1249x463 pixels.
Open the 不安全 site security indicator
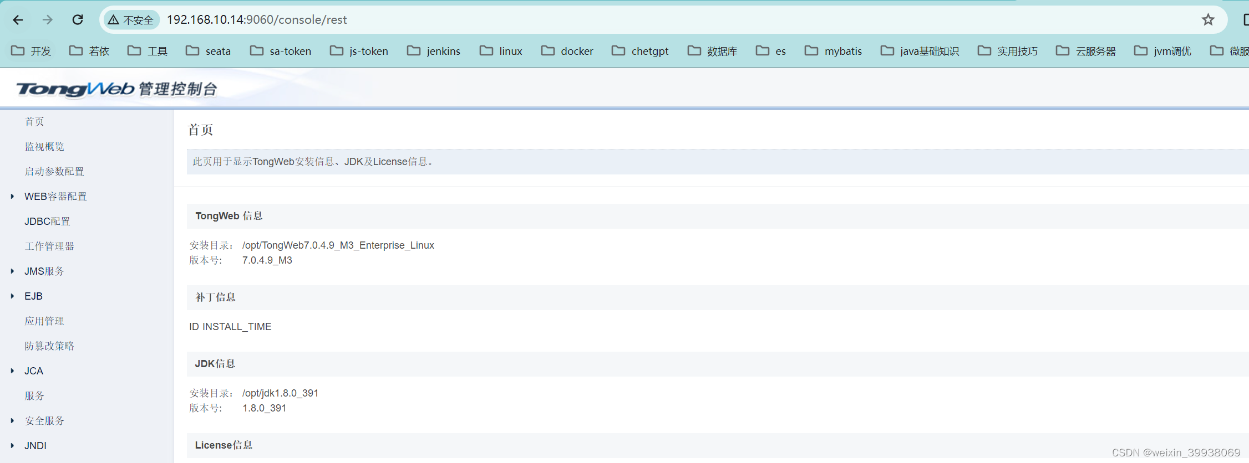coord(131,20)
